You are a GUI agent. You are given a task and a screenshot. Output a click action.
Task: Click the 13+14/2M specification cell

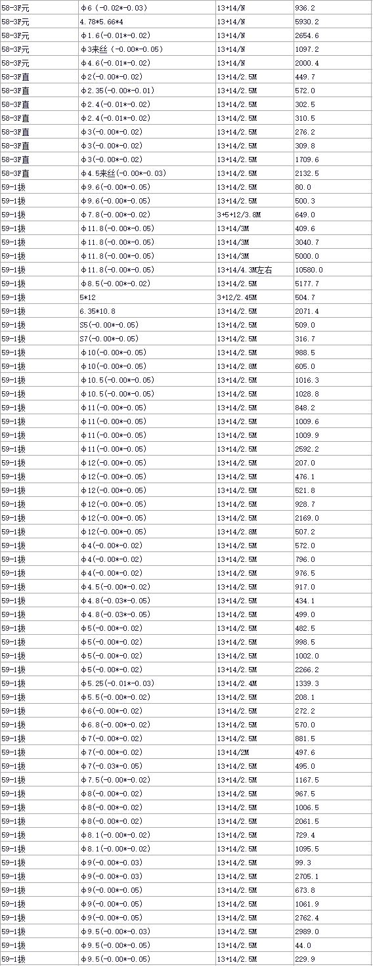[x=254, y=752]
